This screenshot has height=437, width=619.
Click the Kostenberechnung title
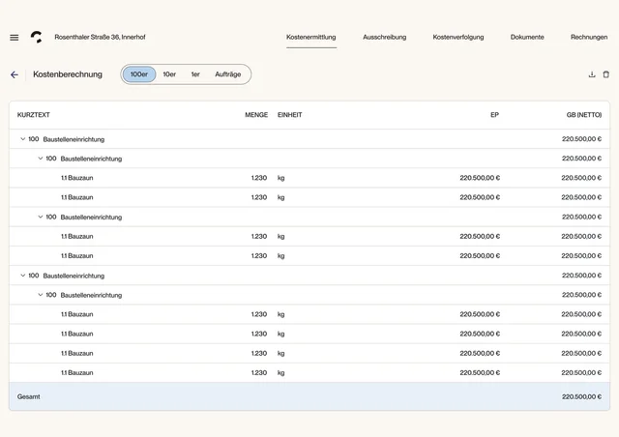68,74
